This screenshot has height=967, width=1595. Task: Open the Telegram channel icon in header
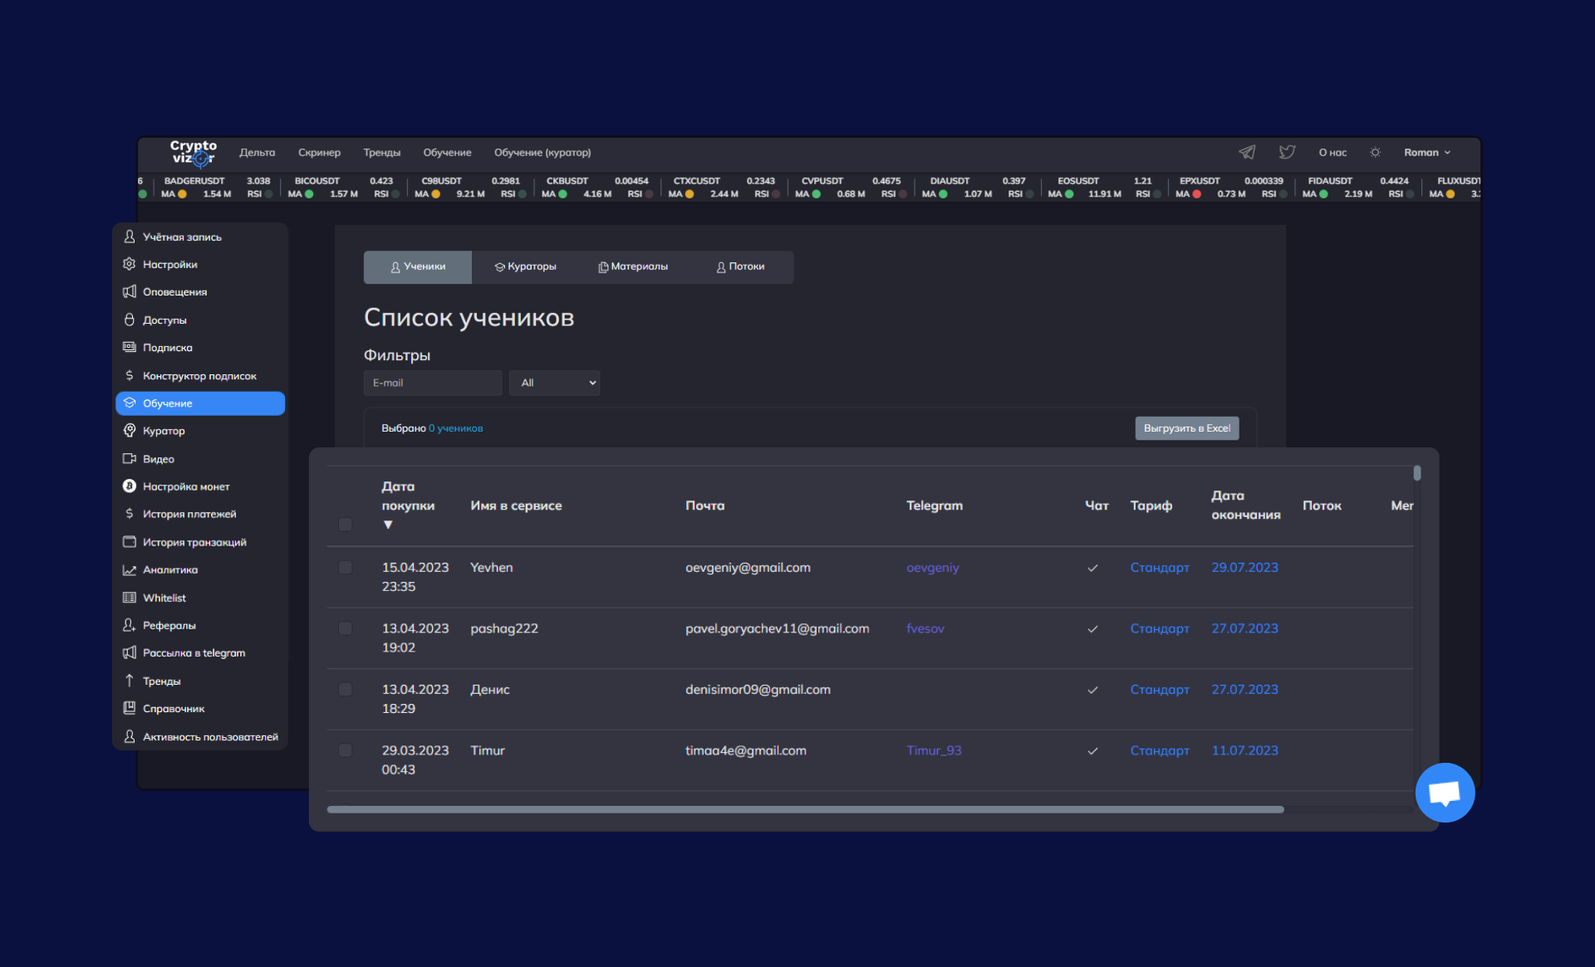point(1247,152)
